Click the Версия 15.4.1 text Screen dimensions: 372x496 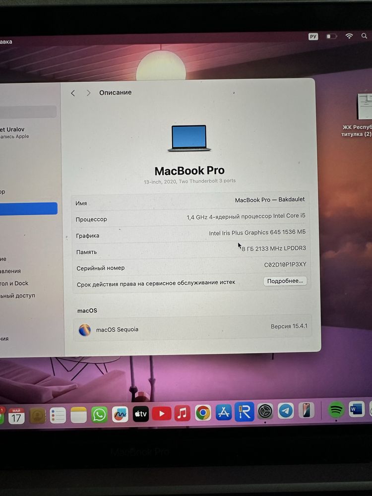pos(289,326)
